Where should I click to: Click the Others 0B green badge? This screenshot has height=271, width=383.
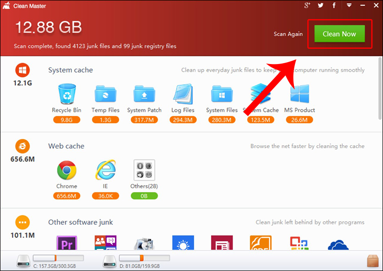[x=144, y=196]
